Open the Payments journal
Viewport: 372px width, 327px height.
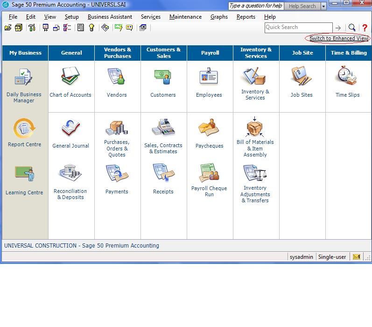[117, 180]
